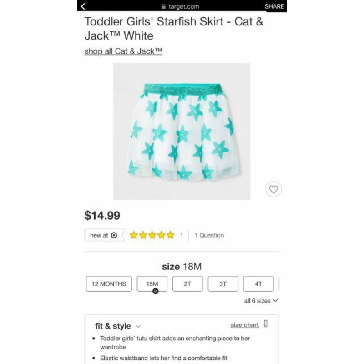Click the new at Target badge
Image resolution: width=364 pixels, height=364 pixels.
(x=104, y=235)
